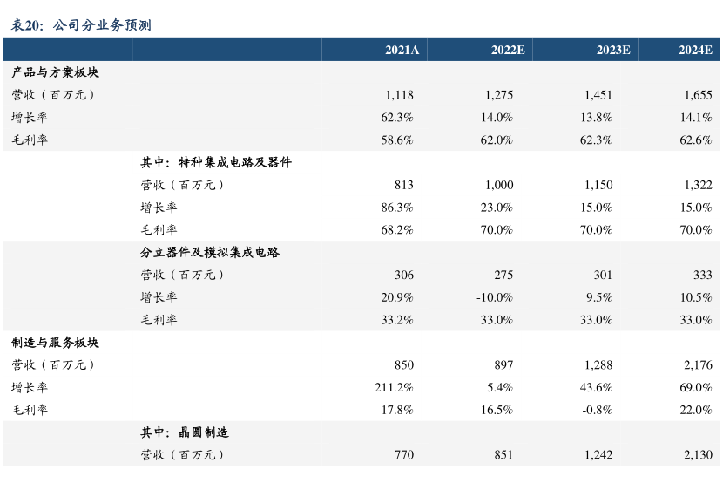The image size is (723, 490).
Task: Click the gross margin cell 58.6%
Action: pyautogui.click(x=397, y=140)
